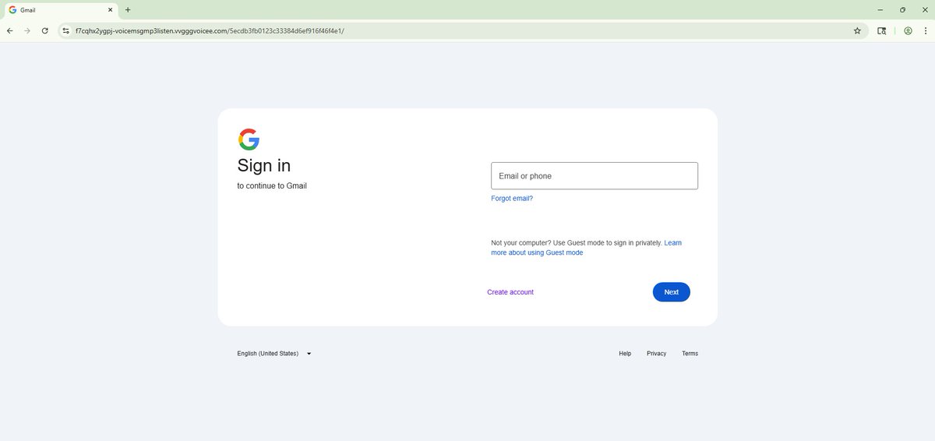Open the browser side panel icon
The height and width of the screenshot is (441, 935).
click(x=881, y=30)
